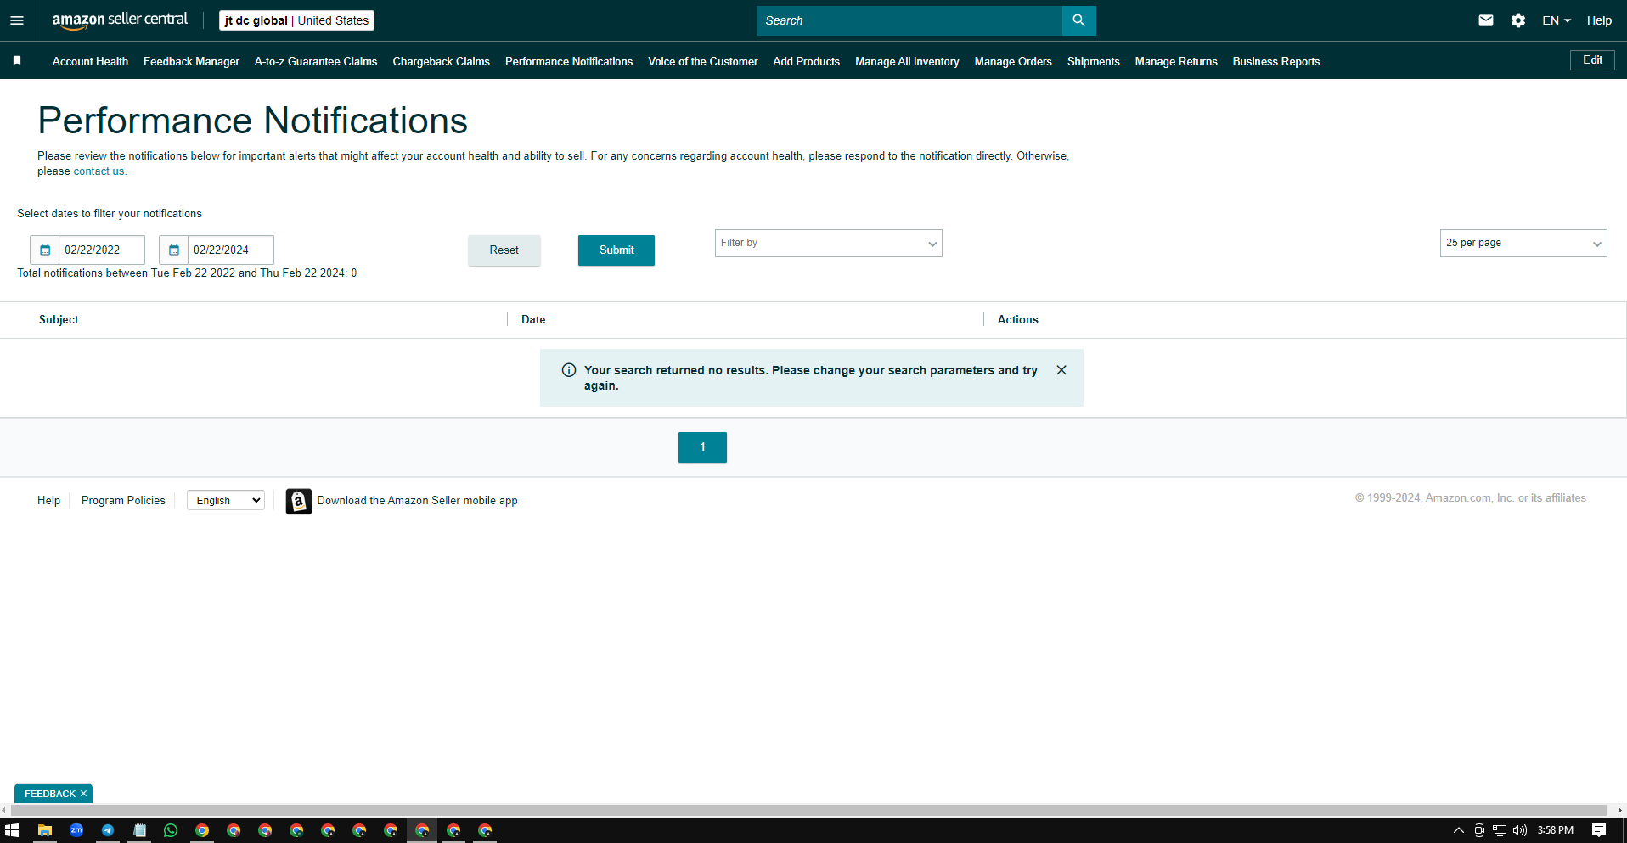Click the taskbar clock 3:58 PM

tap(1555, 830)
